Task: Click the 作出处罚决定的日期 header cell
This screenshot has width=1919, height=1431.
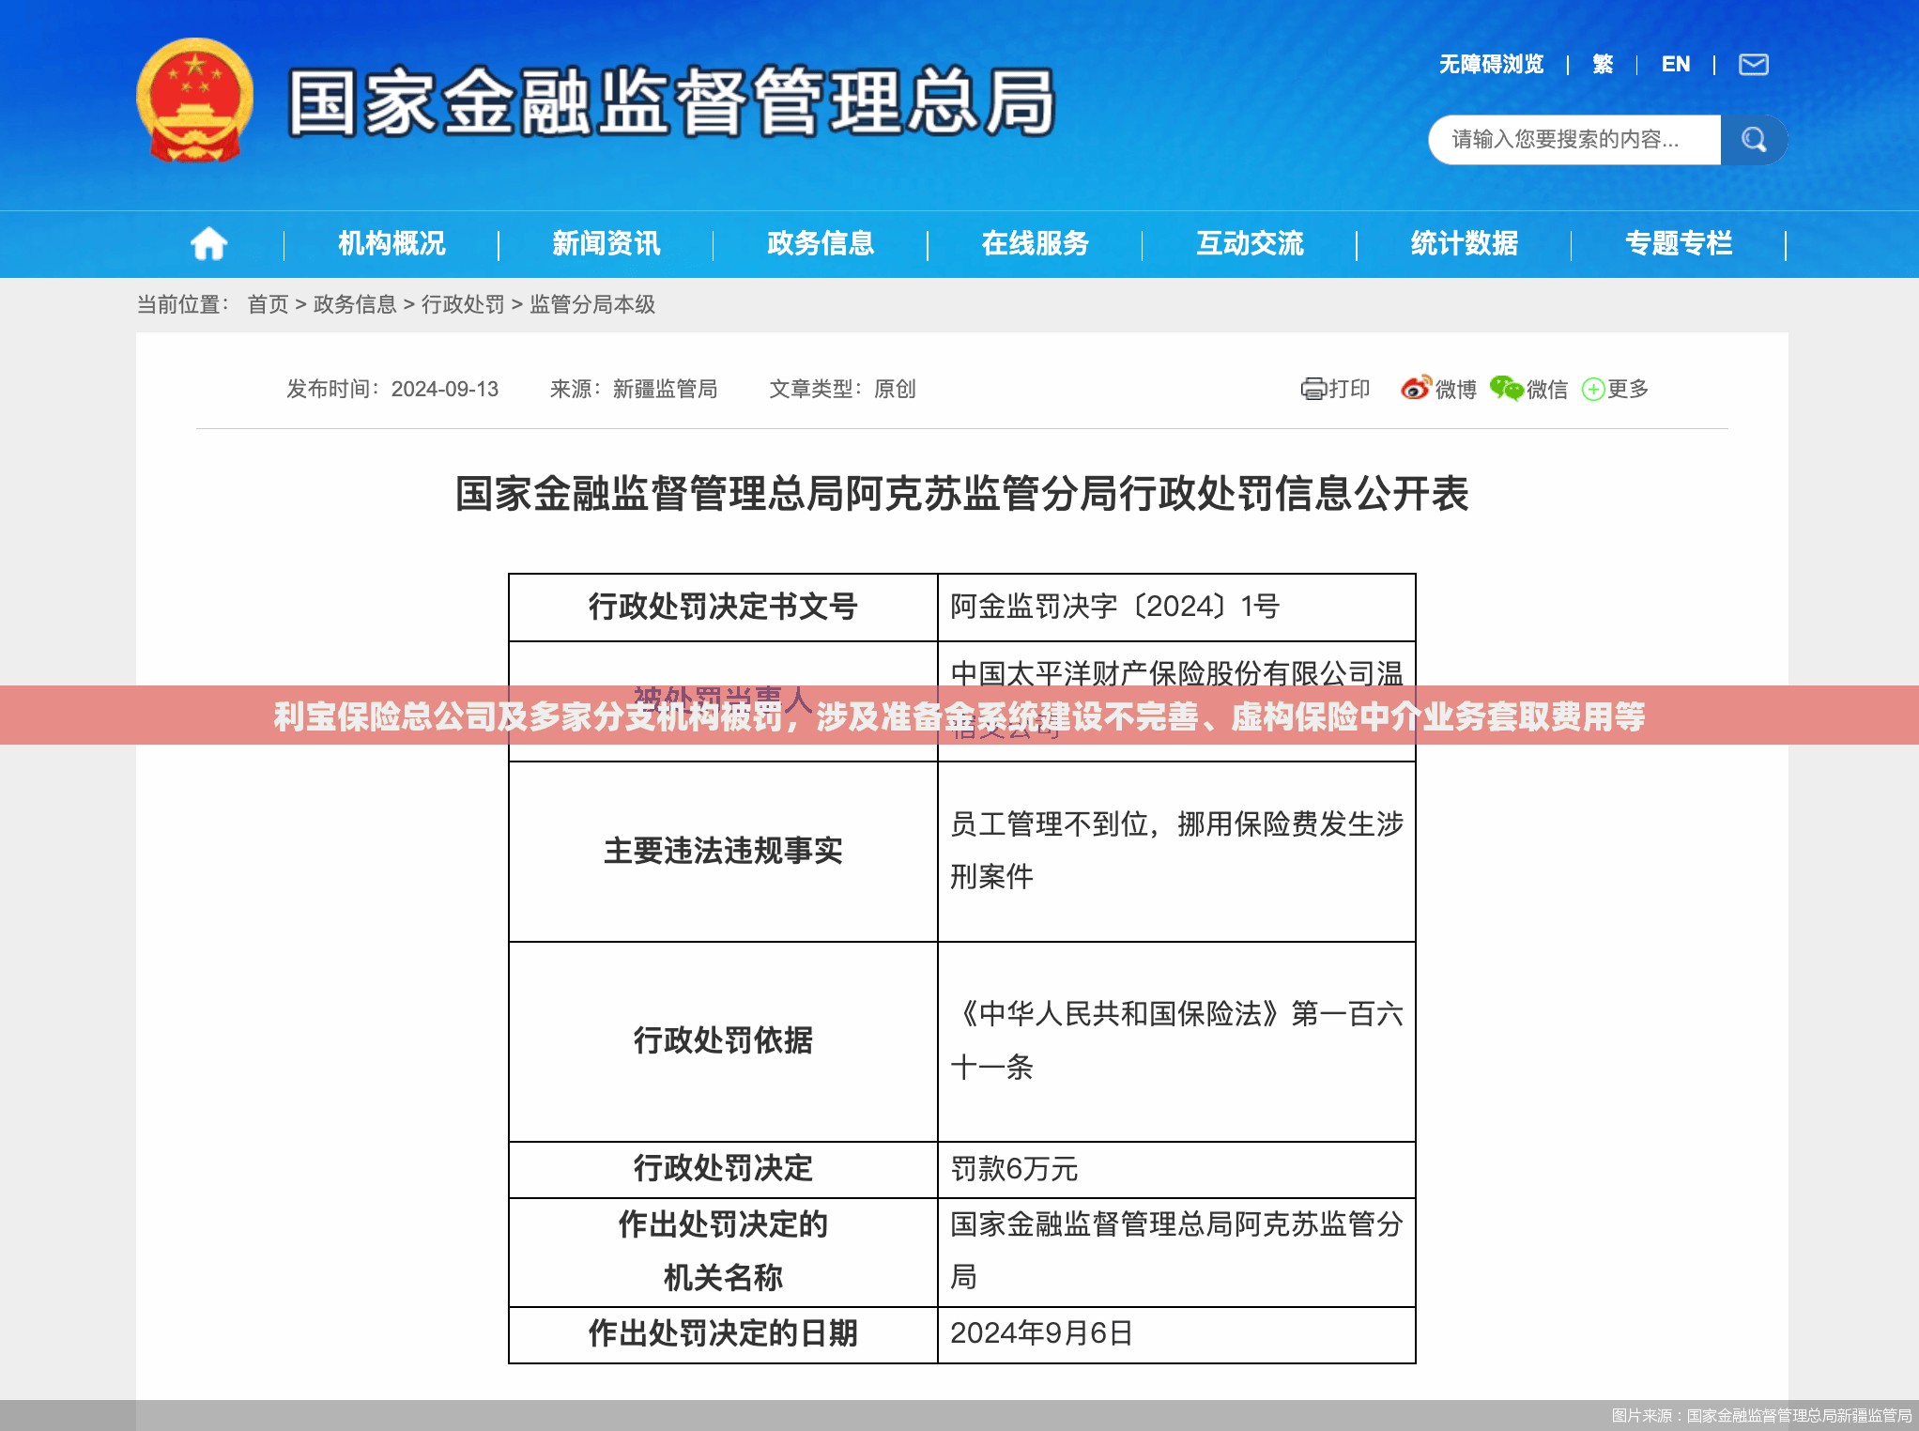Action: tap(723, 1333)
